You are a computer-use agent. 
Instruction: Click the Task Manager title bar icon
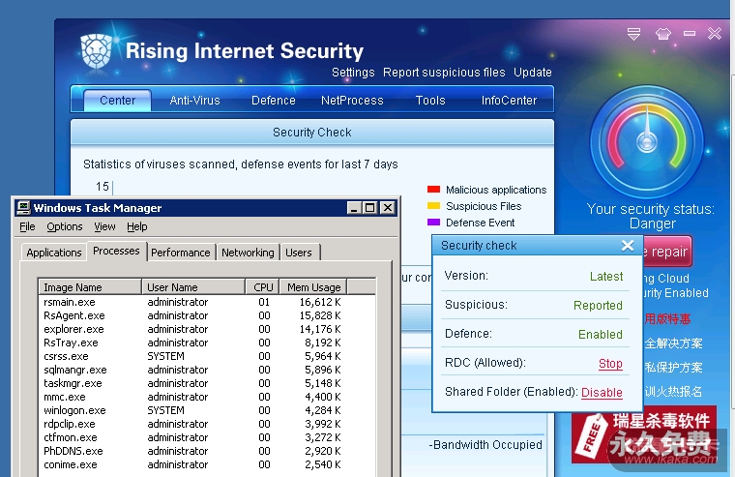click(23, 207)
